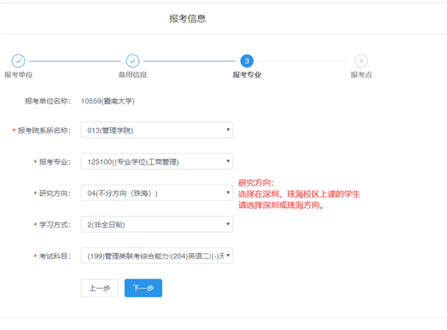Click the 报考单位名称 field label
447x330 pixels.
tap(48, 101)
